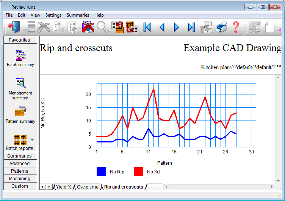Click tab scroll left arrow button

[x=43, y=187]
